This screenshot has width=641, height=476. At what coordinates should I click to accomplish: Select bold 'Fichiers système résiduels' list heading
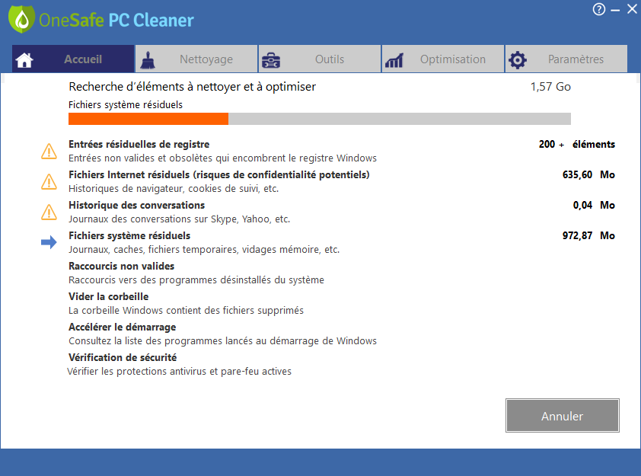point(129,235)
